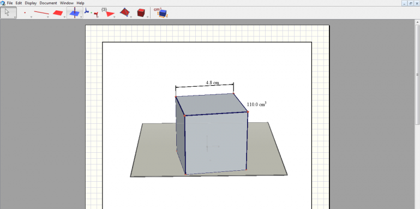Choose the Point tool
The image size is (420, 209).
[x=25, y=13]
